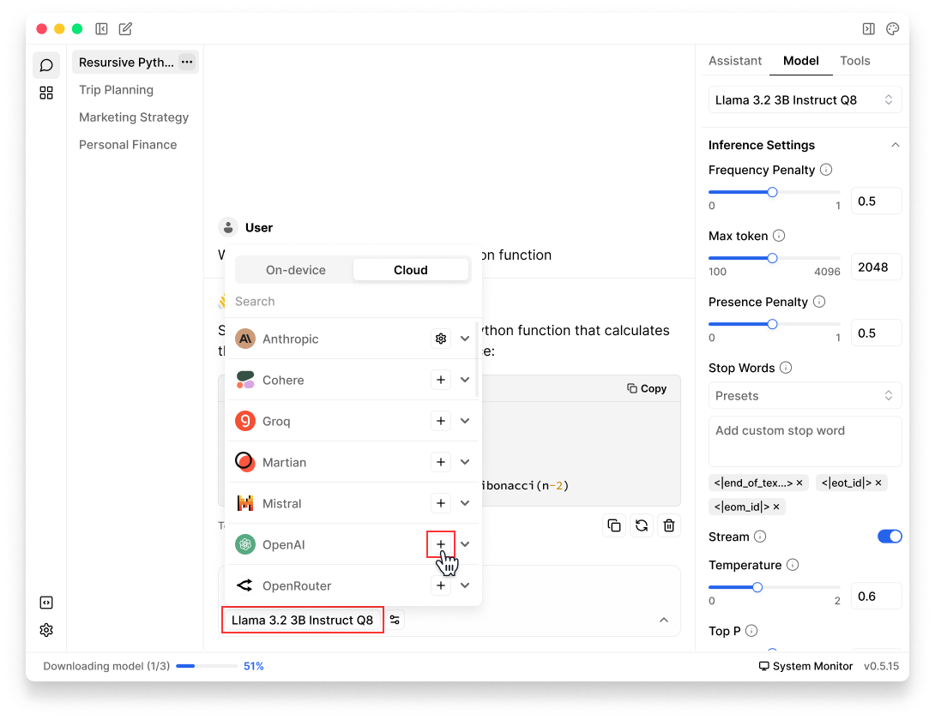Show Stop Words info icon
Screen dimensions: 935x720
[x=786, y=368]
